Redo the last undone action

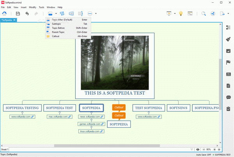pos(36,14)
